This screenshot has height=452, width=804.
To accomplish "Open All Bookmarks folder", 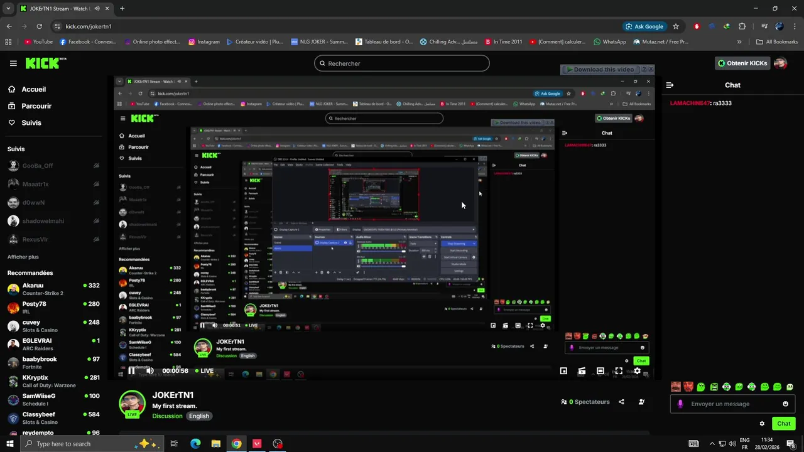I will [777, 42].
